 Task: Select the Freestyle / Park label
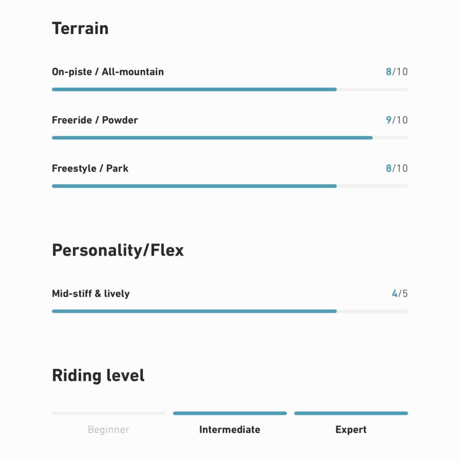tap(90, 168)
